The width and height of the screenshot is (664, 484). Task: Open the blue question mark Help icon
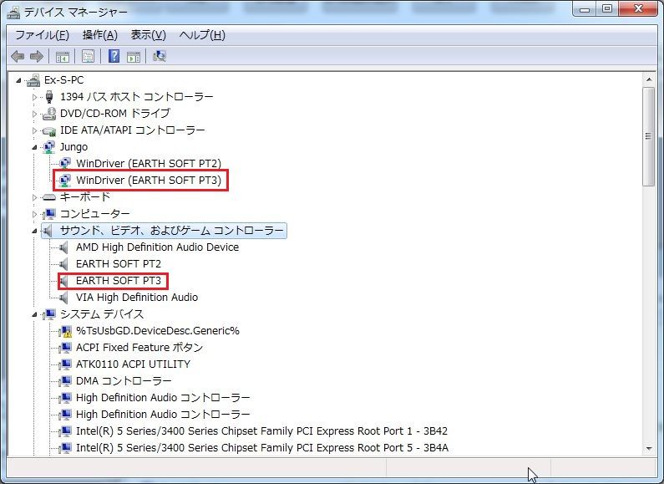point(114,56)
